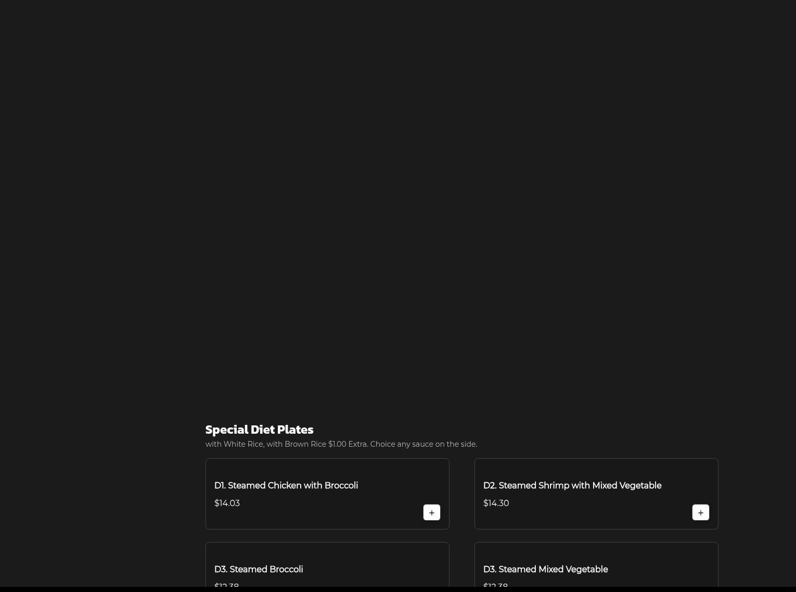Click the $14.03 price text
The image size is (796, 592).
click(x=227, y=503)
